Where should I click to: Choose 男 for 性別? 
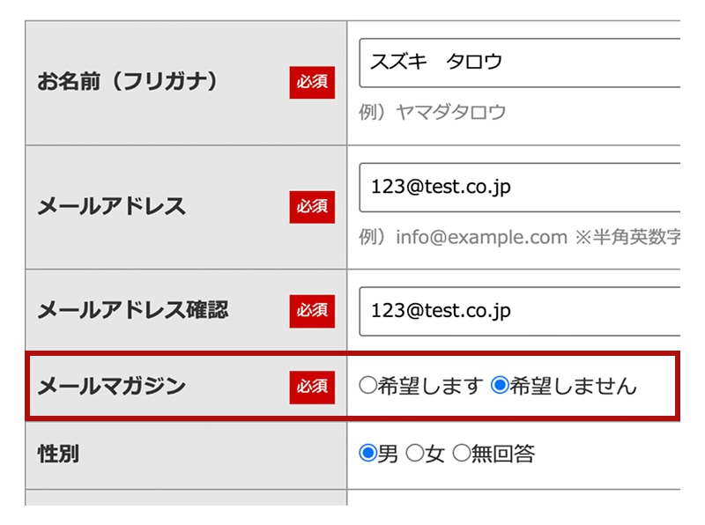click(x=368, y=454)
